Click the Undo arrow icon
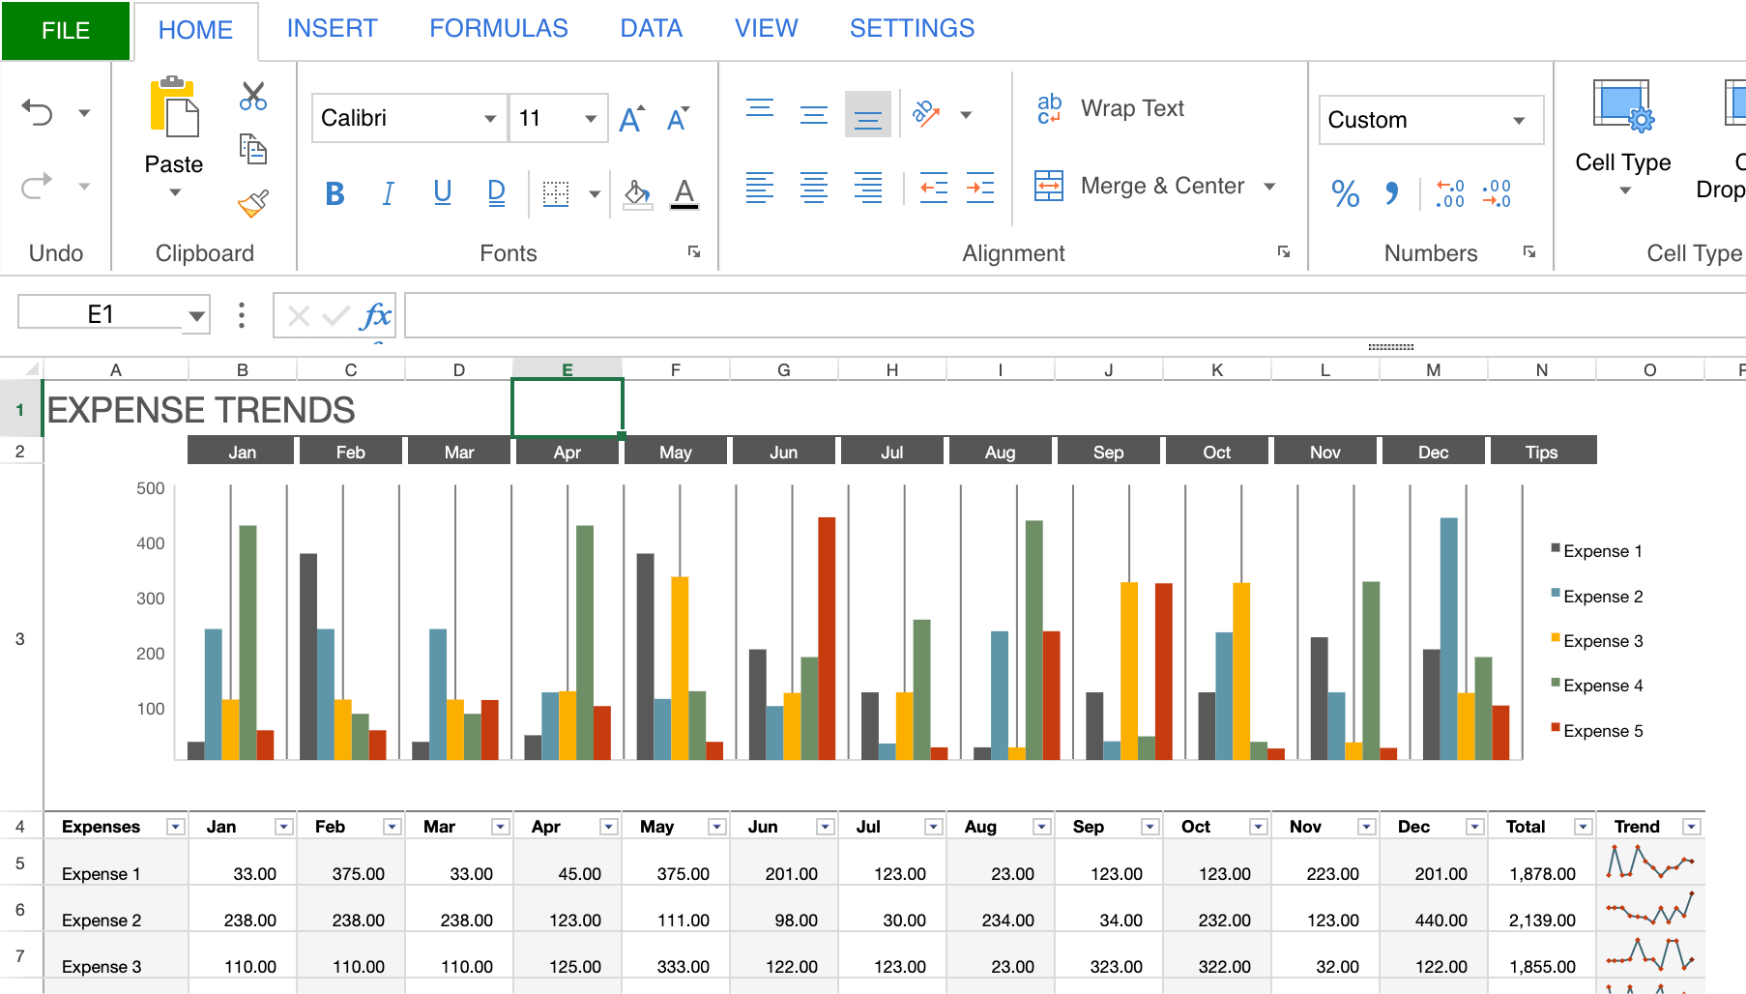The image size is (1746, 994). (x=38, y=113)
